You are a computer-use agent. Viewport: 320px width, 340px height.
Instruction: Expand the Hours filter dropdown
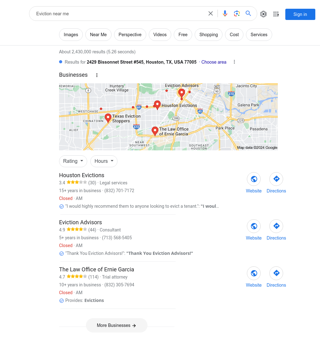pyautogui.click(x=104, y=161)
